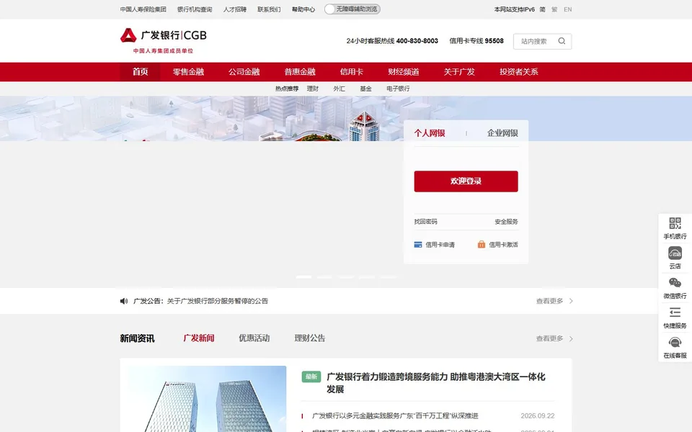Switch to 企业网银 tab
Viewport: 692px width, 432px height.
coord(502,133)
